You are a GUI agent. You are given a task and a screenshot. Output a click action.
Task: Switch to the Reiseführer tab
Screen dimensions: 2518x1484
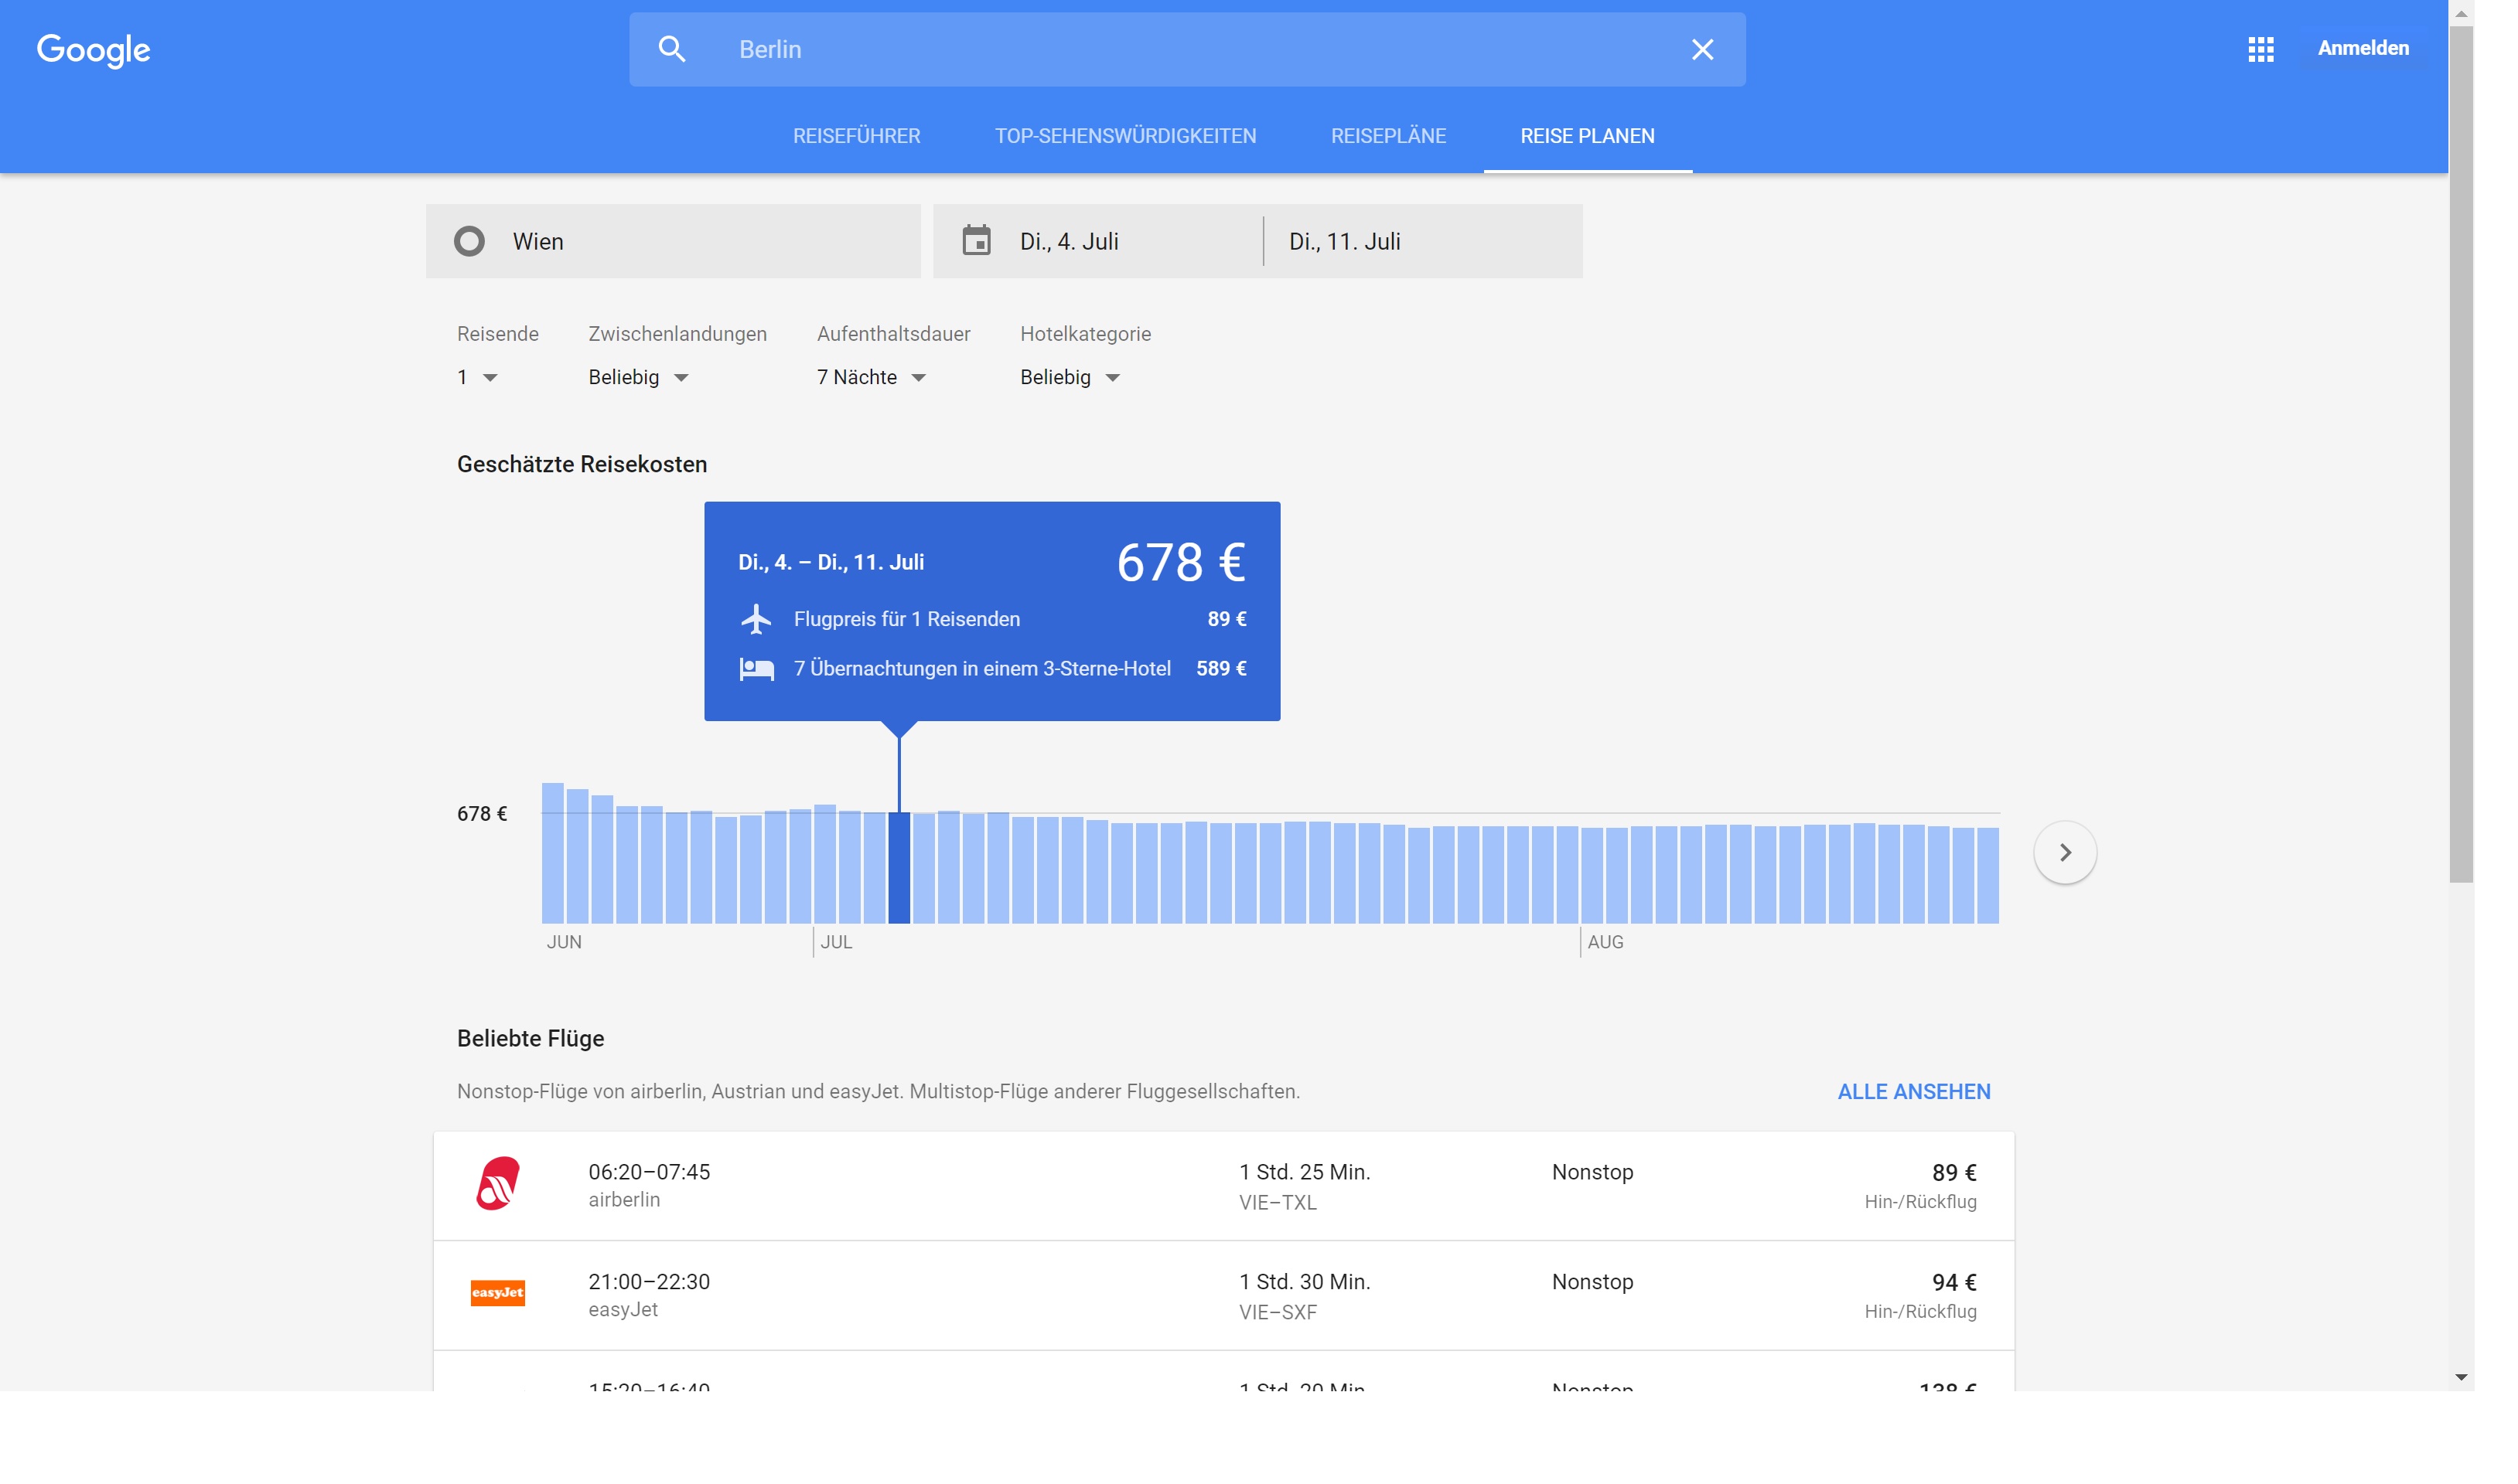pyautogui.click(x=856, y=136)
